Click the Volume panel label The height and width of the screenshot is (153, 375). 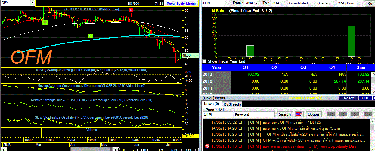point(91,130)
